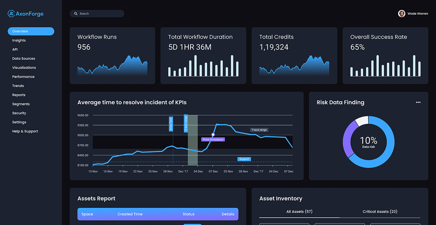Click the purple segment of the donut chart

point(348,139)
